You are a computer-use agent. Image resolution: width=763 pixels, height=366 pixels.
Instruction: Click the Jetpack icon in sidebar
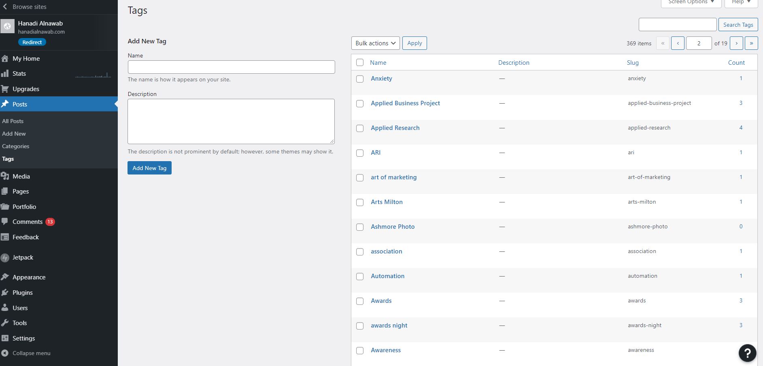click(x=5, y=257)
